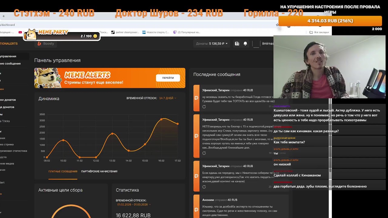This screenshot has height=218, width=388.
Task: Open the 'Входящие' bookmark
Action: (x=7, y=32)
